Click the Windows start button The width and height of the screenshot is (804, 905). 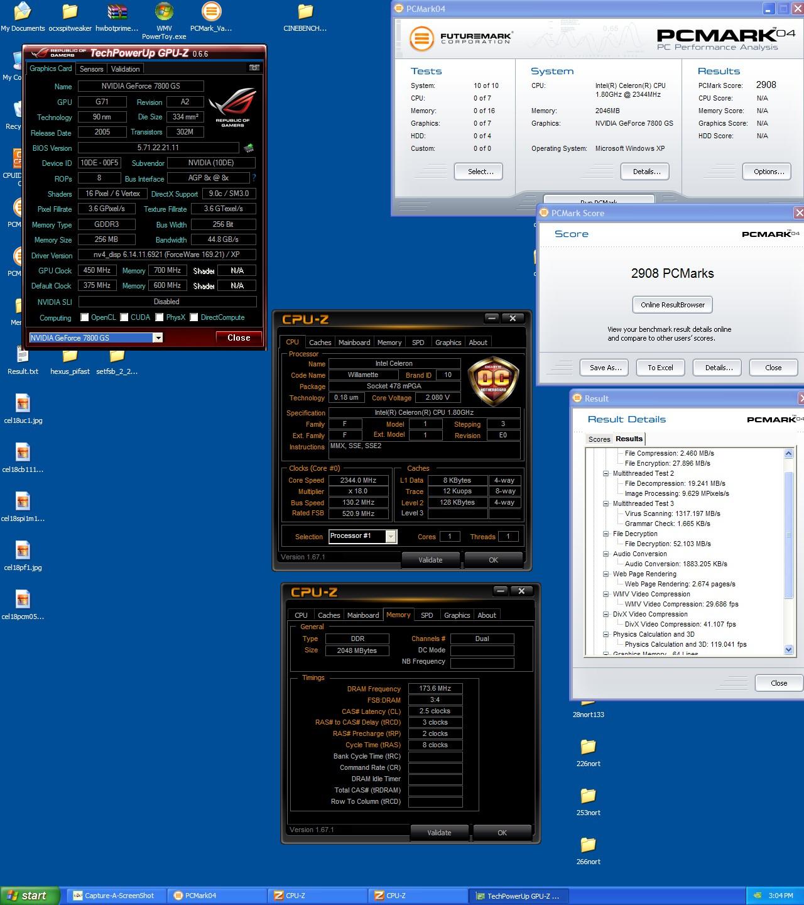click(30, 896)
